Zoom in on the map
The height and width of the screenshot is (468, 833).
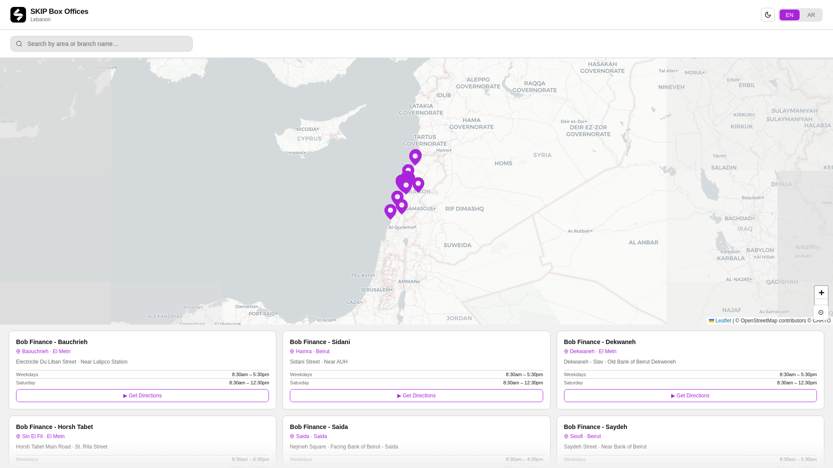[821, 292]
